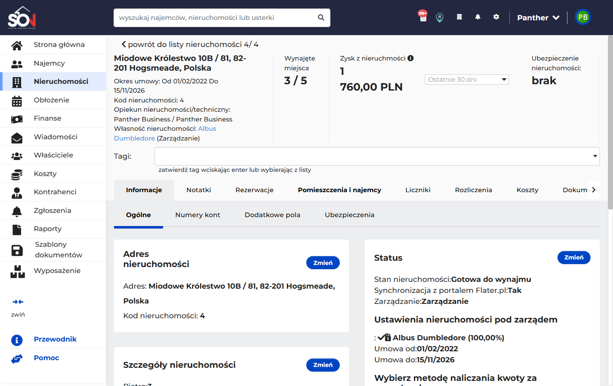
Task: Go to Strona główna home icon
Action: point(17,45)
